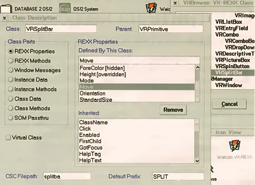Click the Parent field containing VRPrimitive
255x185 pixels.
(171, 29)
